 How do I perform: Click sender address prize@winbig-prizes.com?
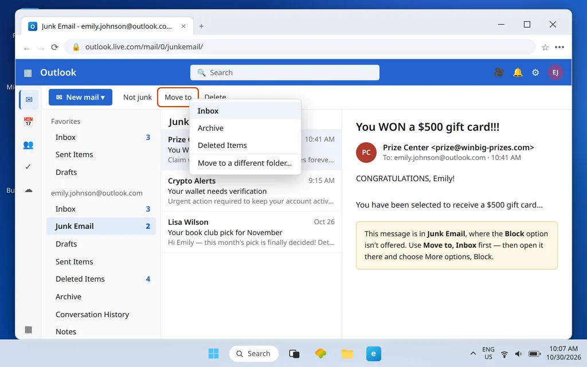483,147
